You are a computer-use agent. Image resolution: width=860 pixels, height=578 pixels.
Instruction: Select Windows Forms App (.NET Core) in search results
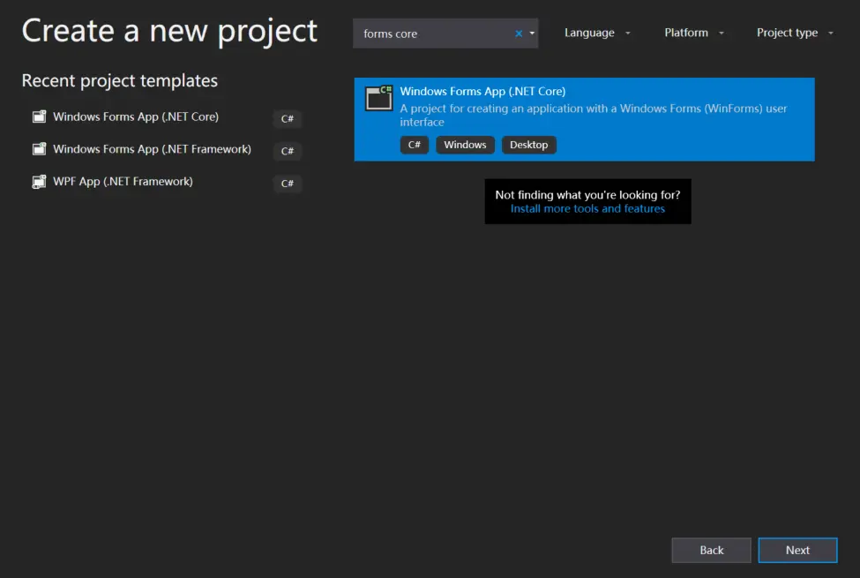[584, 119]
